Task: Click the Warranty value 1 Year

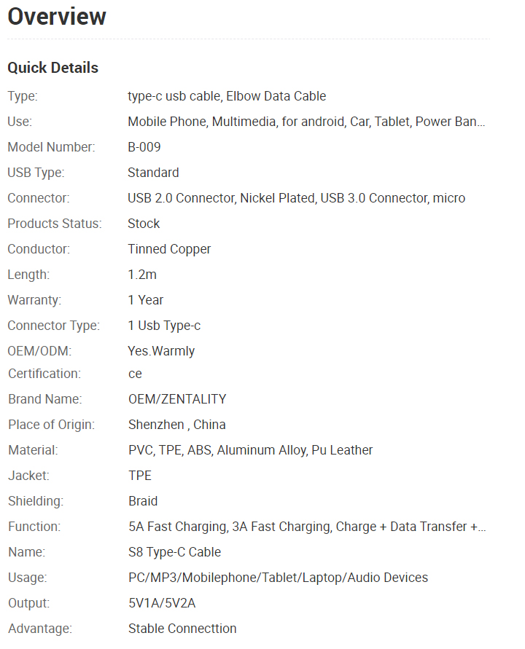Action: pos(145,300)
